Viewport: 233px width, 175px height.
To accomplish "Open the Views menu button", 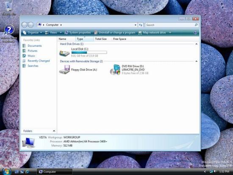I will pos(51,32).
